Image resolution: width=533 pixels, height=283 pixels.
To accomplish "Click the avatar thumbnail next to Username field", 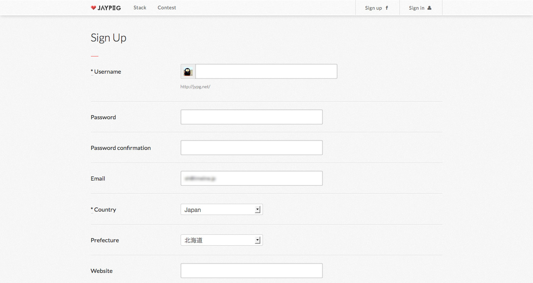I will [x=188, y=71].
